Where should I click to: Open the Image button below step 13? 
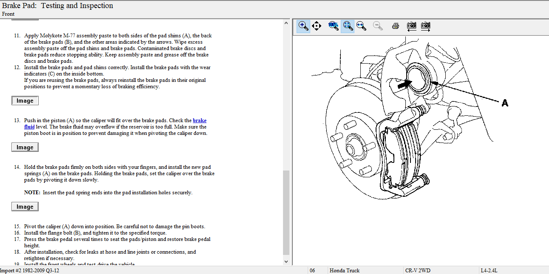(25, 147)
